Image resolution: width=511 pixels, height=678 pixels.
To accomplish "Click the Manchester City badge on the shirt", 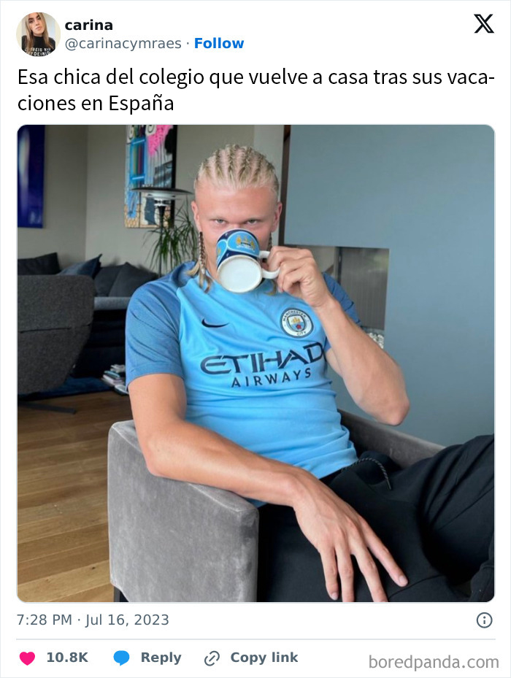I will (296, 322).
